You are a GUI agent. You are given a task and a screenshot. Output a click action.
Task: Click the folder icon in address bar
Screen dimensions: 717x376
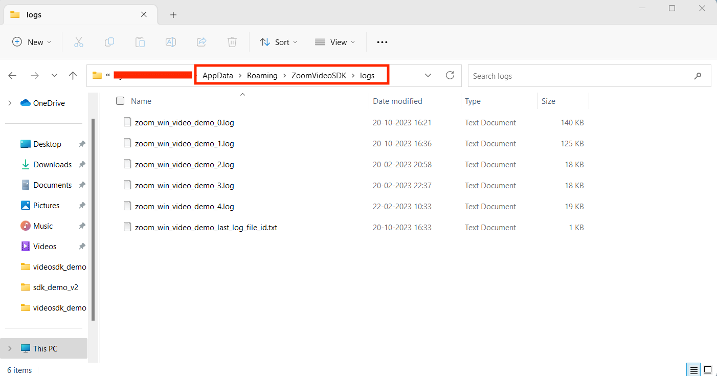coord(97,75)
